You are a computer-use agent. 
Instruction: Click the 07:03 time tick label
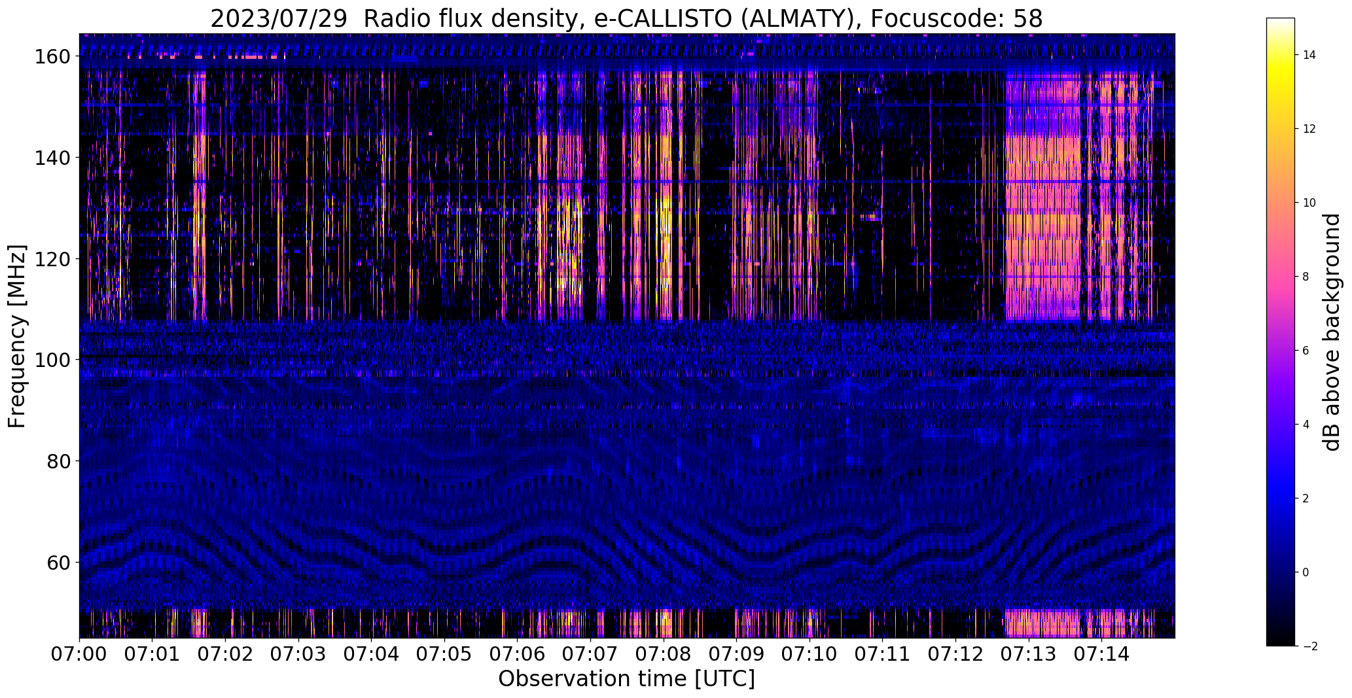click(298, 654)
